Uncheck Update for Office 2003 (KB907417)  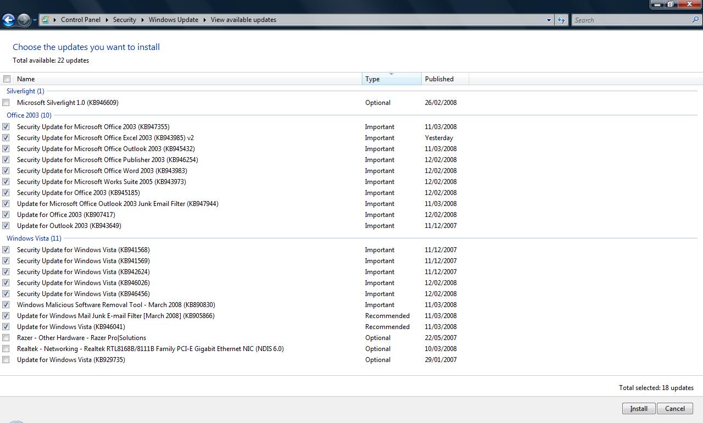click(x=6, y=215)
